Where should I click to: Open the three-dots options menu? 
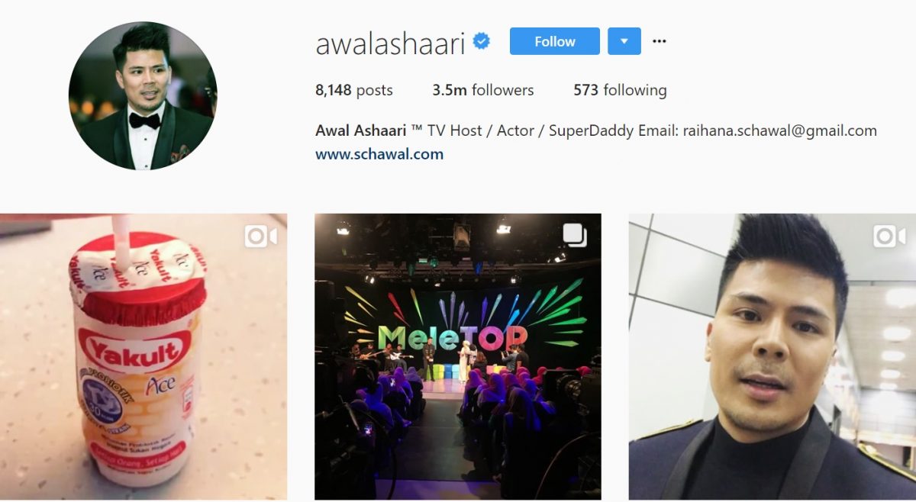pos(660,41)
